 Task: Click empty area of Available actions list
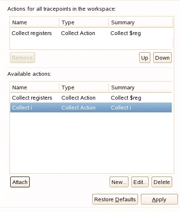pyautogui.click(x=91, y=143)
